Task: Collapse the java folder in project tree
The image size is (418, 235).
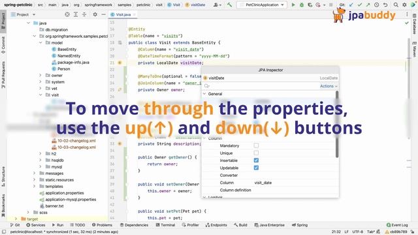Action: pos(28,23)
